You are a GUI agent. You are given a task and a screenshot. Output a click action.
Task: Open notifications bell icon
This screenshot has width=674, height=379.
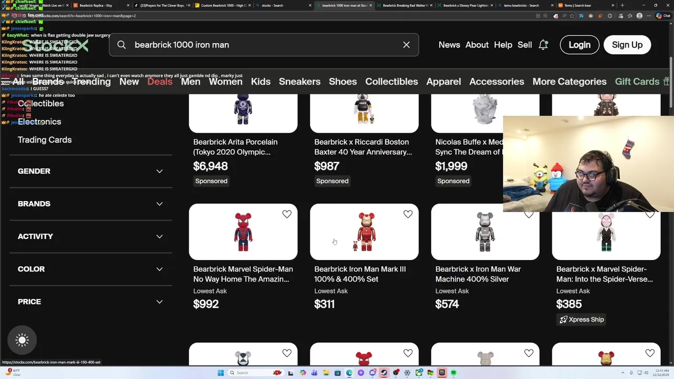(543, 45)
